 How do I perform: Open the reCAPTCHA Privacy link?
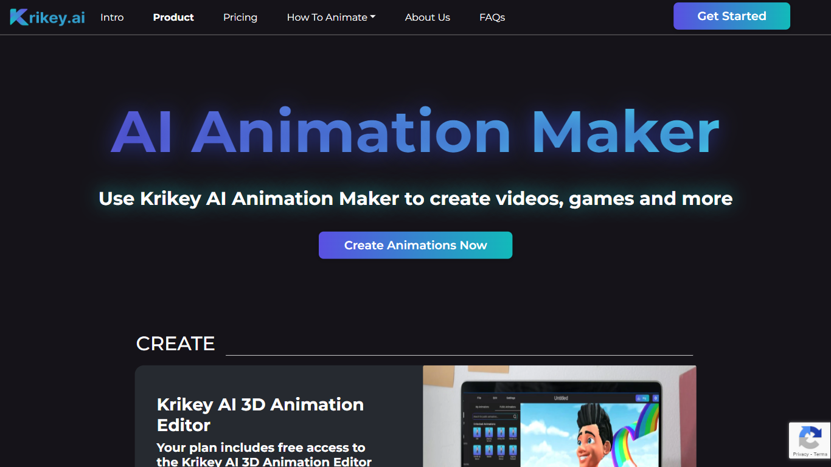[801, 454]
